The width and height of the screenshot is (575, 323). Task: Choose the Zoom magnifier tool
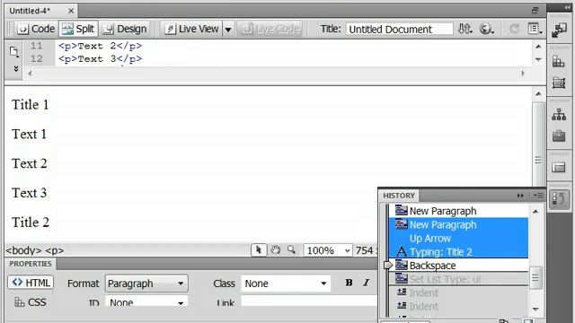[x=291, y=250]
